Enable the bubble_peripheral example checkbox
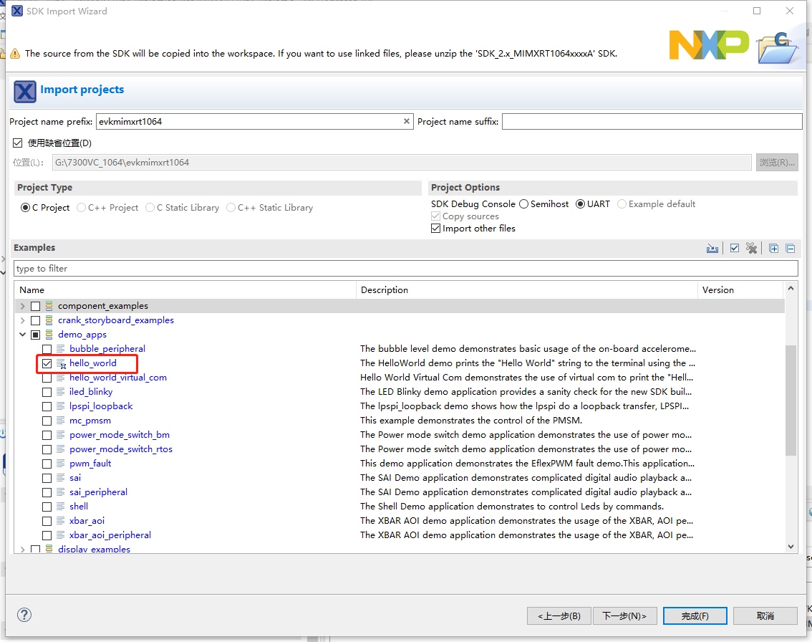 47,349
